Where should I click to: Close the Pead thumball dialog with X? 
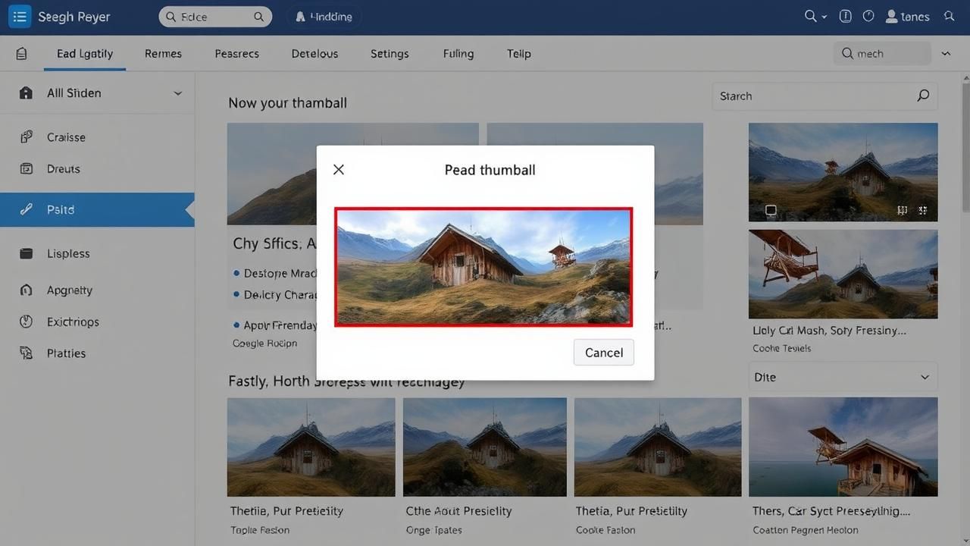tap(339, 170)
